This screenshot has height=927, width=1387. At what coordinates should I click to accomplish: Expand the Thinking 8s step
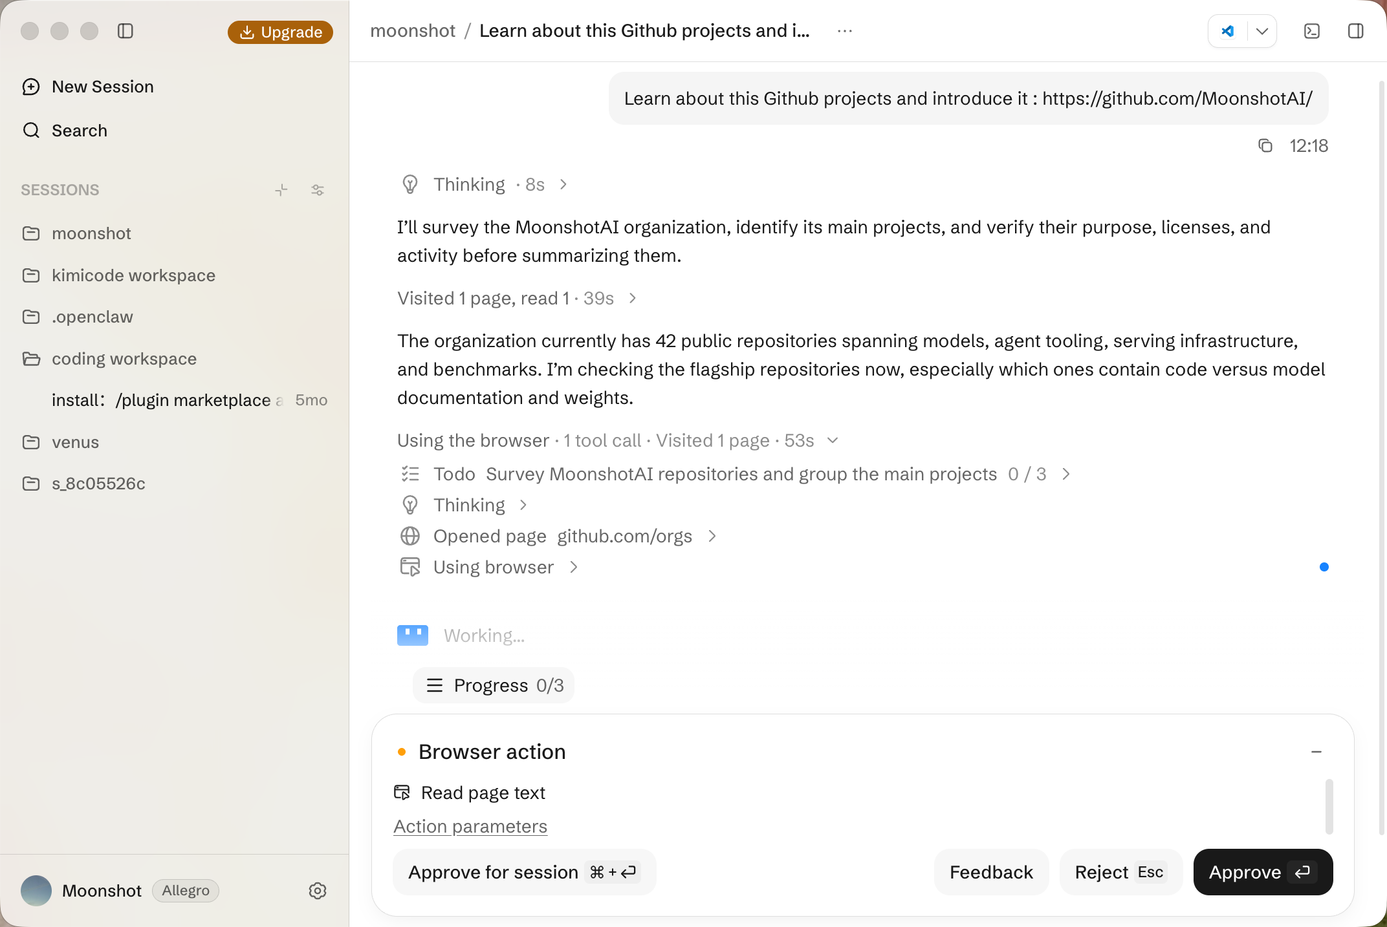[x=484, y=185]
